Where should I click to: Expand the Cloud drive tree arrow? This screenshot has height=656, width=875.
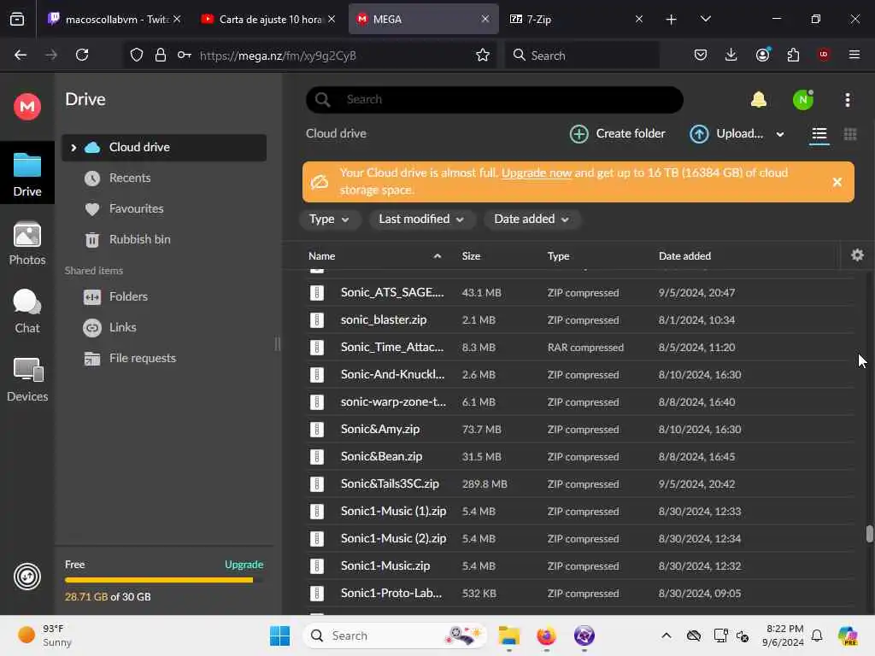(73, 147)
